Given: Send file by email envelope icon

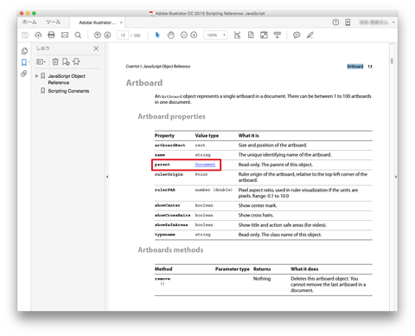Looking at the screenshot, I should (65, 35).
